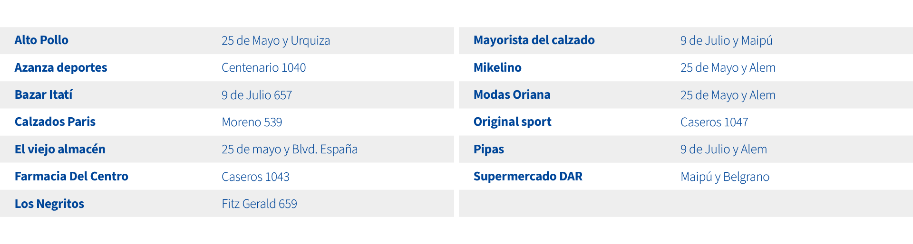This screenshot has width=913, height=244.
Task: Click the Mikelino store name
Action: coord(497,68)
